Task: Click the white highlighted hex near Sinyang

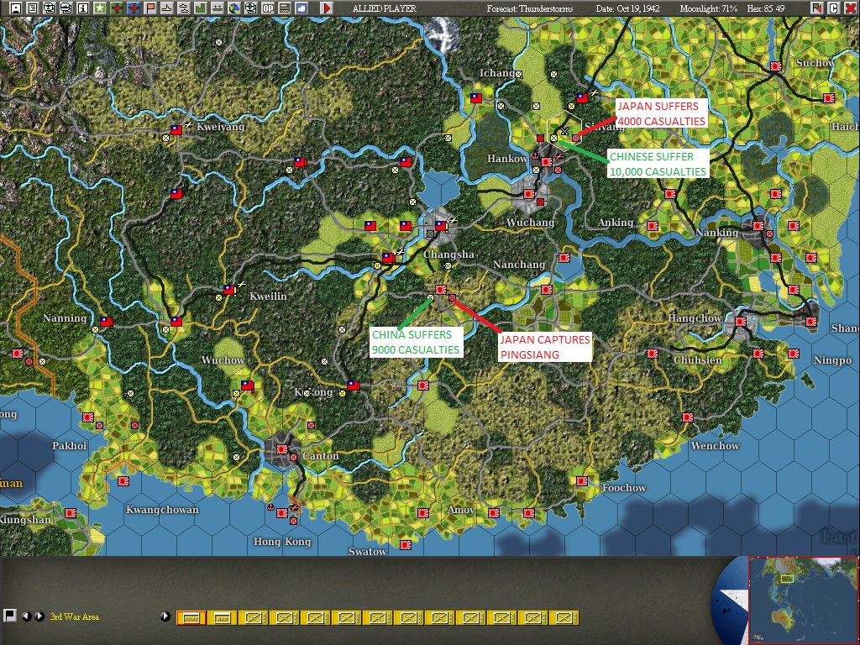Action: tap(564, 130)
